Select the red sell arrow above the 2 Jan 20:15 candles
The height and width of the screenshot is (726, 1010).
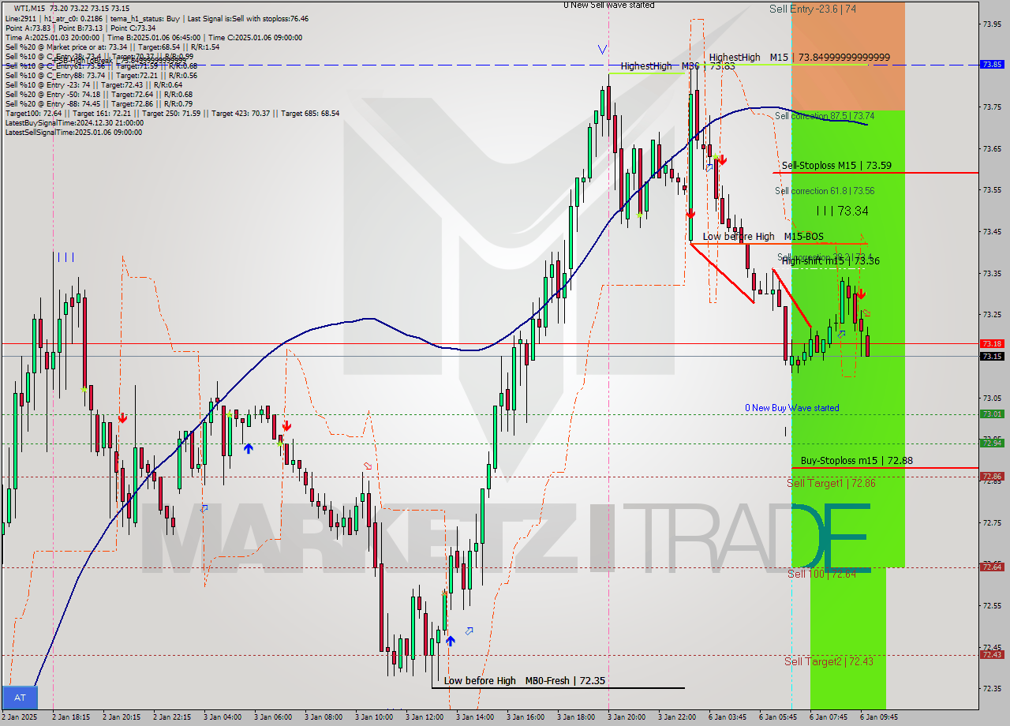pos(122,417)
